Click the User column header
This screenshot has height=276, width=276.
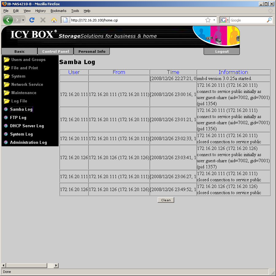point(74,72)
